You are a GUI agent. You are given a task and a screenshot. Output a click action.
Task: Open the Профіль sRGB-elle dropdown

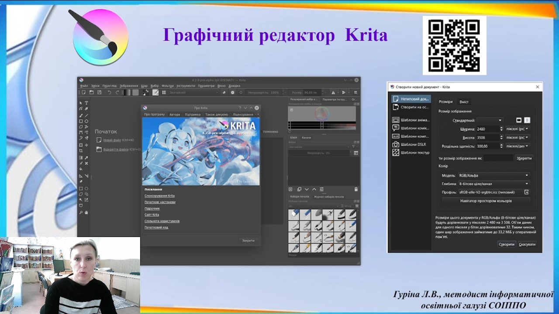490,192
